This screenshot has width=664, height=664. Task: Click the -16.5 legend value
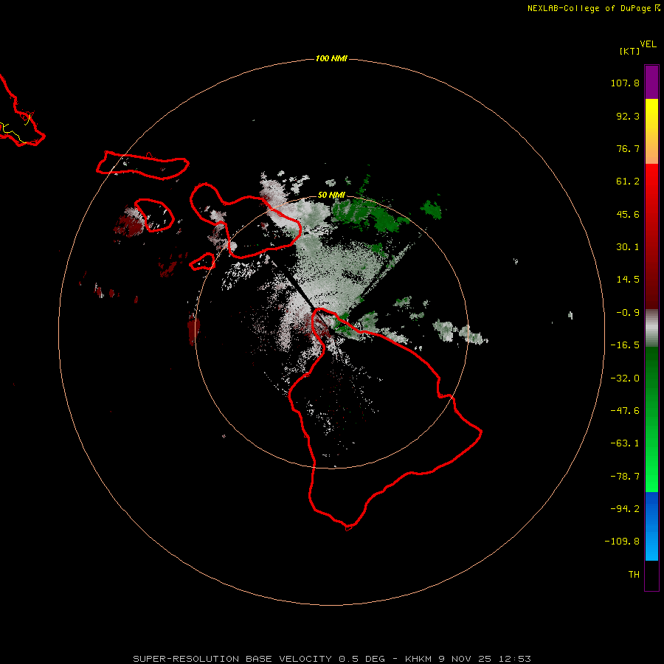pos(625,345)
